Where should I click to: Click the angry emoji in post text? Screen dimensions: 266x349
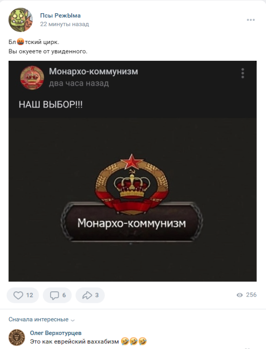(20, 42)
